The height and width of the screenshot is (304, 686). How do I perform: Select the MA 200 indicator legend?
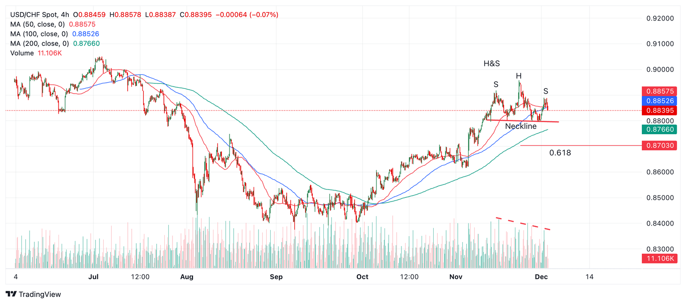point(55,44)
